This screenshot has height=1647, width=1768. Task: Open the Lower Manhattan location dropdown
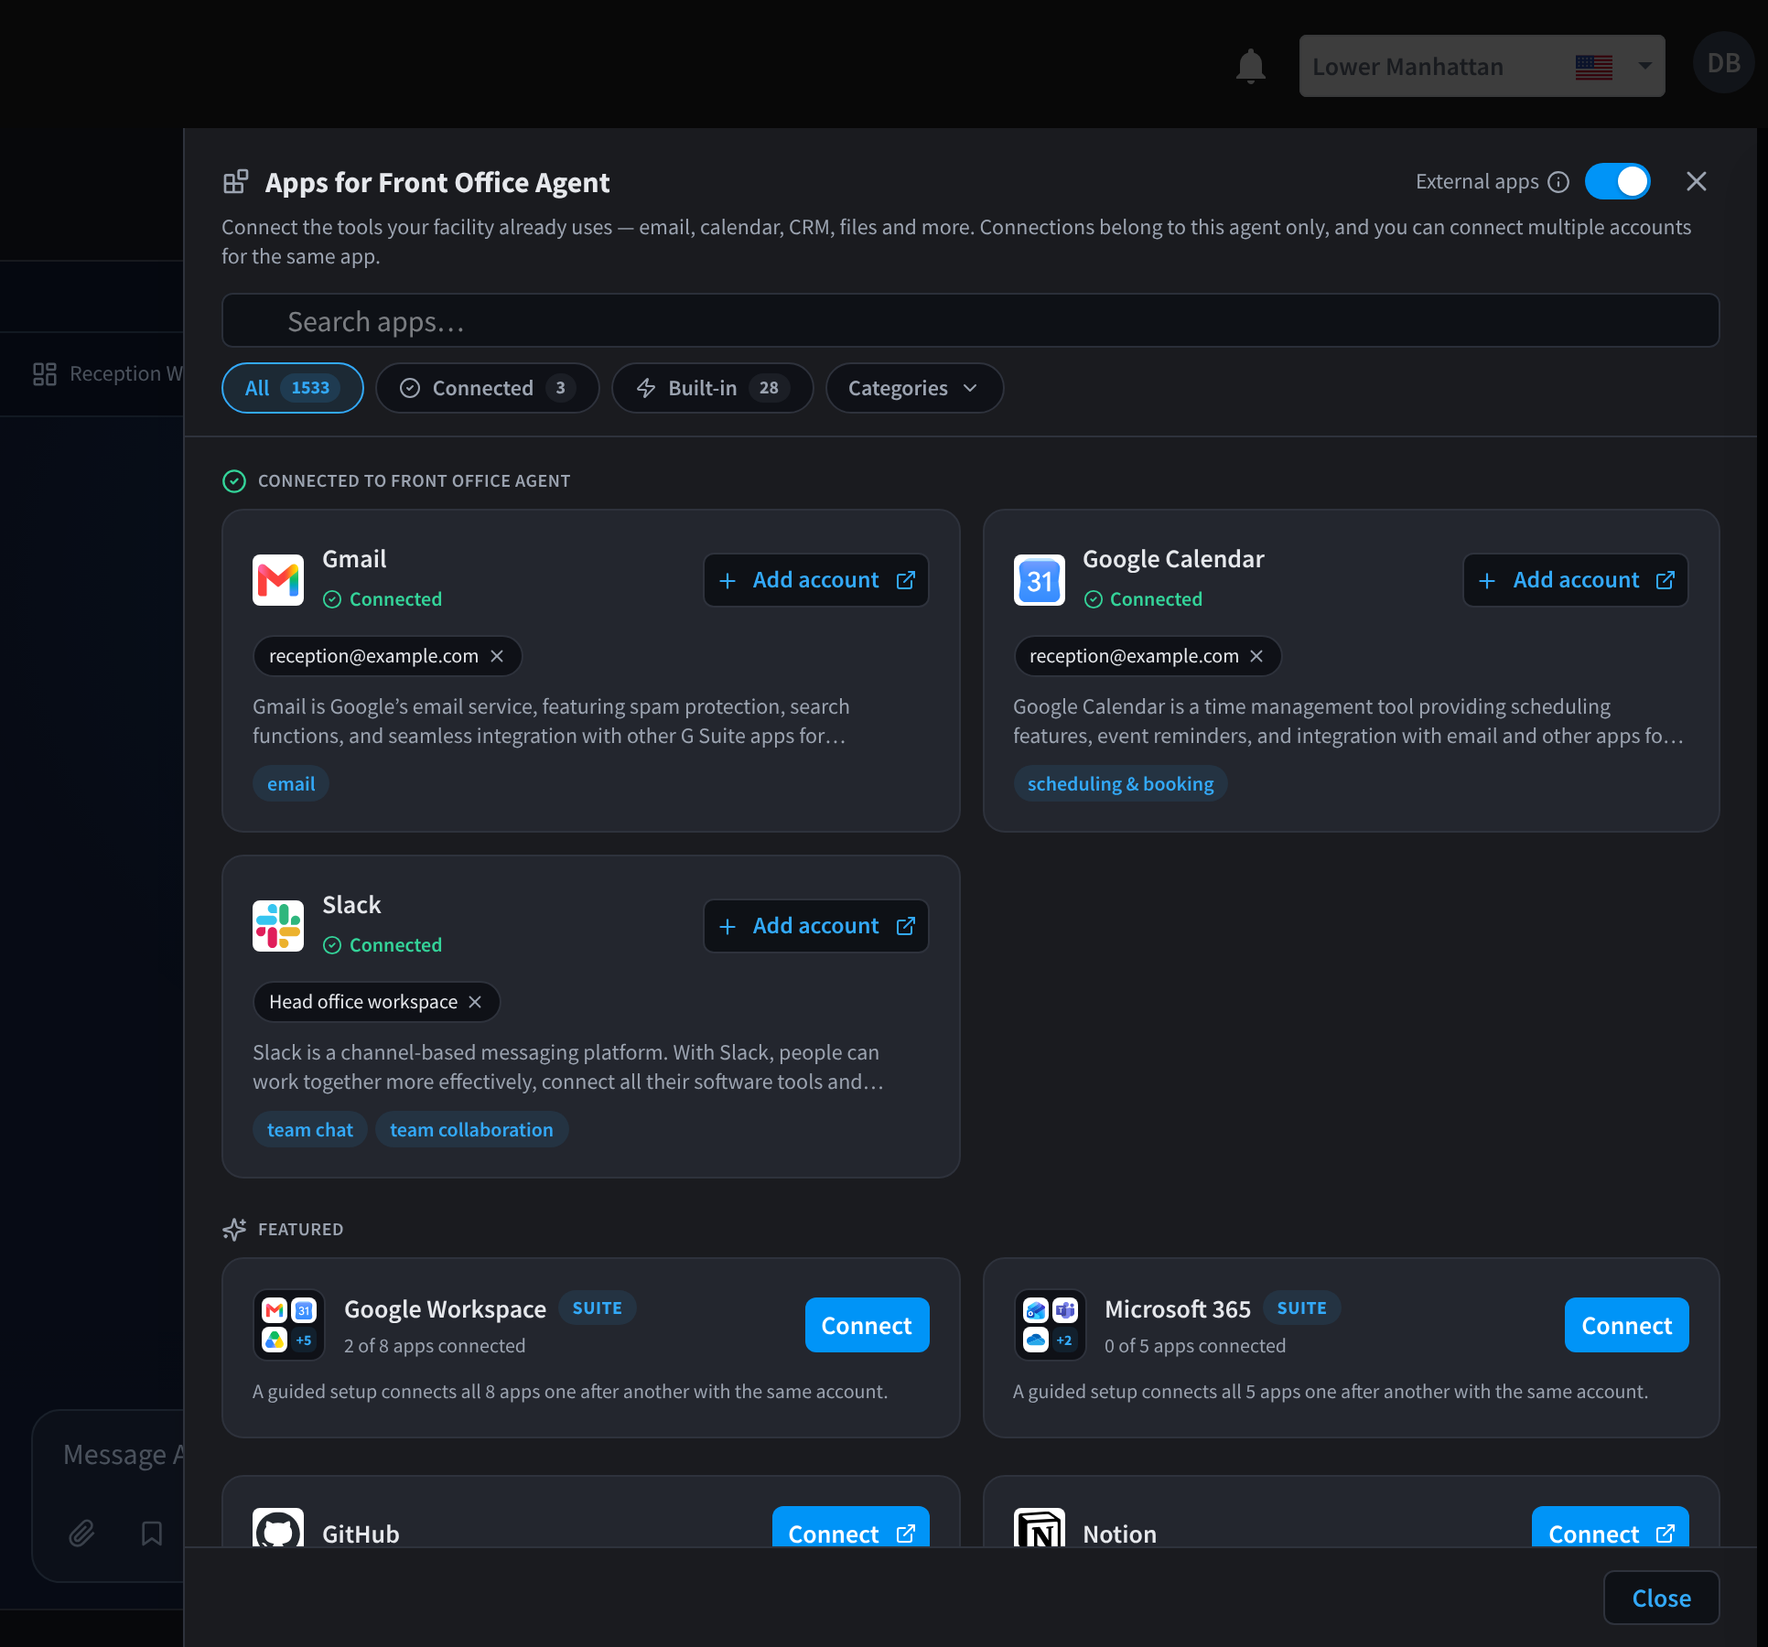click(x=1482, y=66)
